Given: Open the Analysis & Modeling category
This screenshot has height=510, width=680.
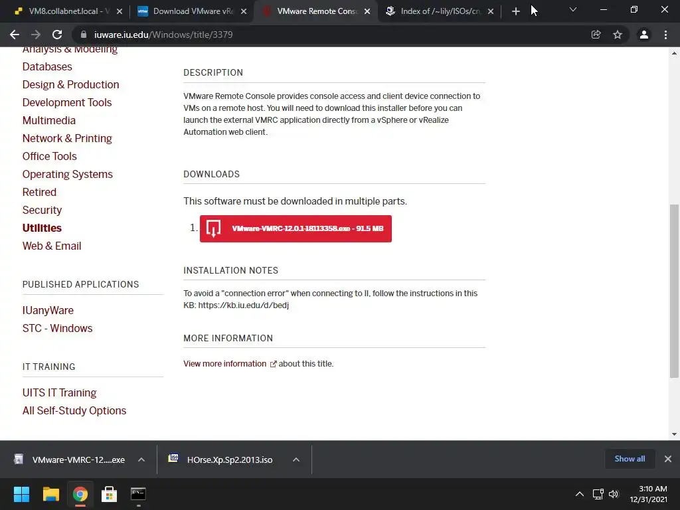Looking at the screenshot, I should click(70, 49).
